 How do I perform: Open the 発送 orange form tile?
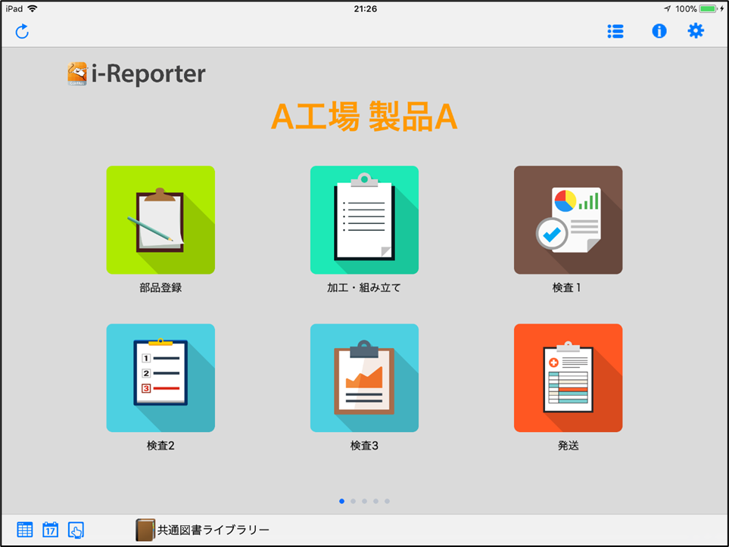pos(568,378)
